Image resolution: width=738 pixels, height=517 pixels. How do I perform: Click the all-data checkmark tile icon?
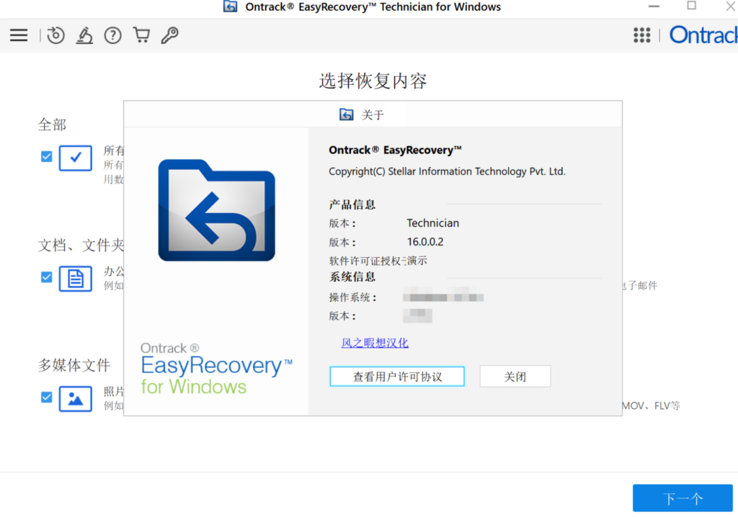76,158
